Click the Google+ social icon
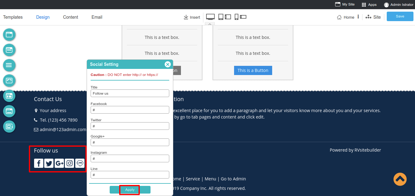Viewport: 415px width, 196px height. tap(59, 163)
